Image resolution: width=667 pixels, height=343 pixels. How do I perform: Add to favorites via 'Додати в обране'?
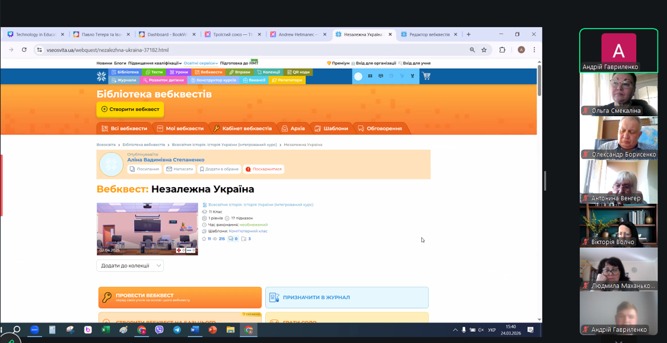pos(219,169)
